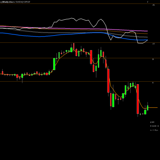Click the '6' price axis label
Image resolution: width=160 pixels, height=160 pixels.
click(153, 83)
